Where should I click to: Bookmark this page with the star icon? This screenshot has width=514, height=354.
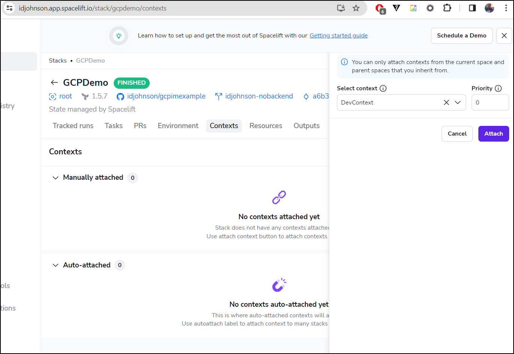(356, 8)
